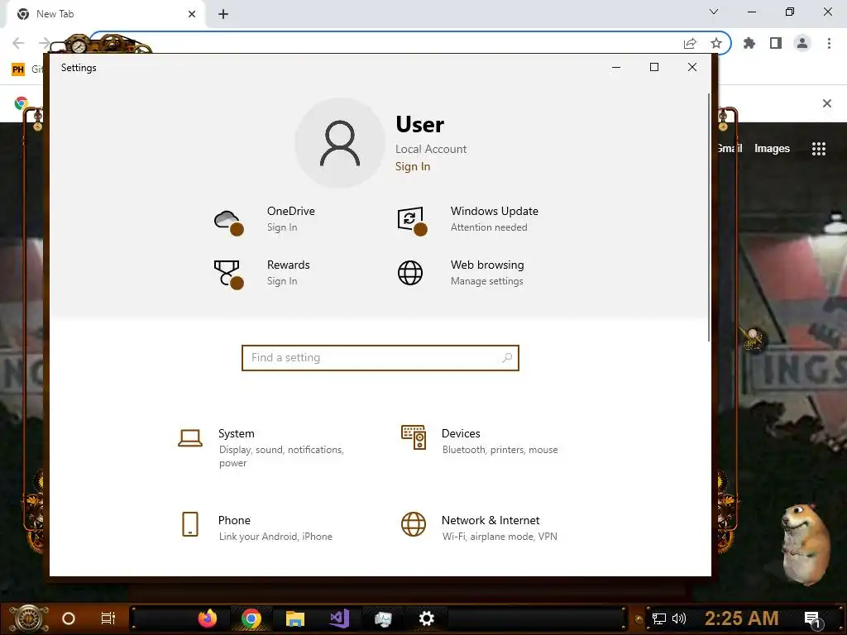
Task: Toggle the Chrome side panel icon
Action: point(776,43)
